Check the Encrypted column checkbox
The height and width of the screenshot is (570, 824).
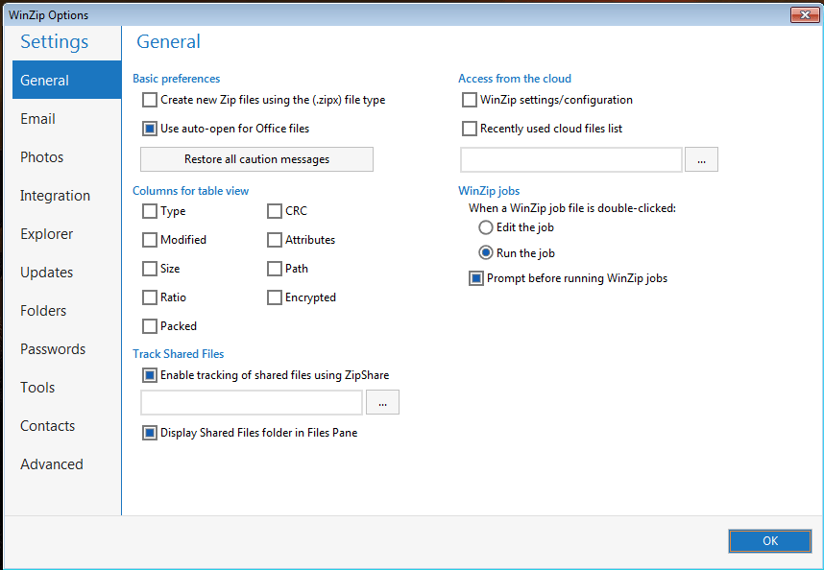coord(275,297)
